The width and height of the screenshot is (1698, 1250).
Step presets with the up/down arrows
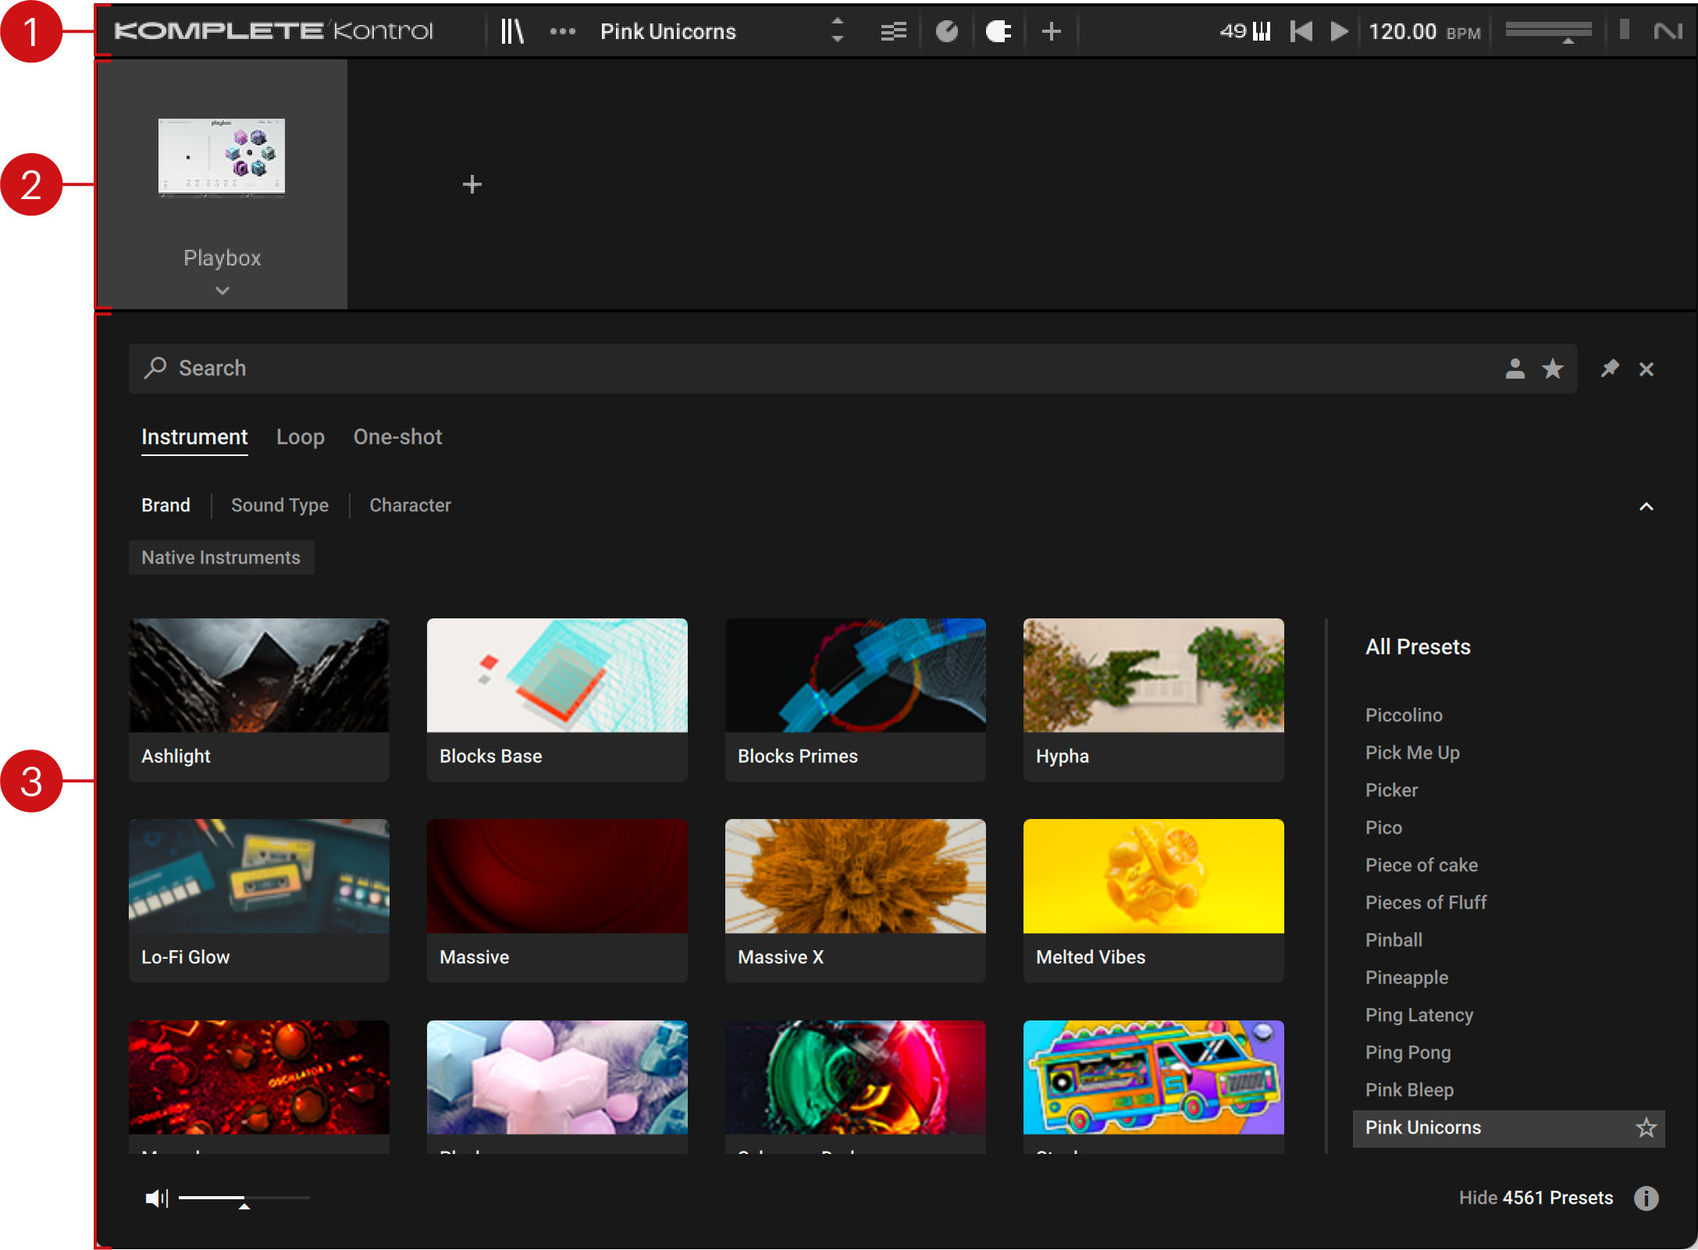click(x=838, y=31)
